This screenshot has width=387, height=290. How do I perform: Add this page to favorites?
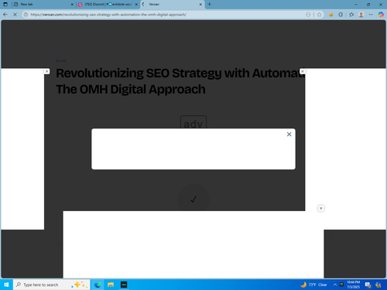[x=319, y=15]
